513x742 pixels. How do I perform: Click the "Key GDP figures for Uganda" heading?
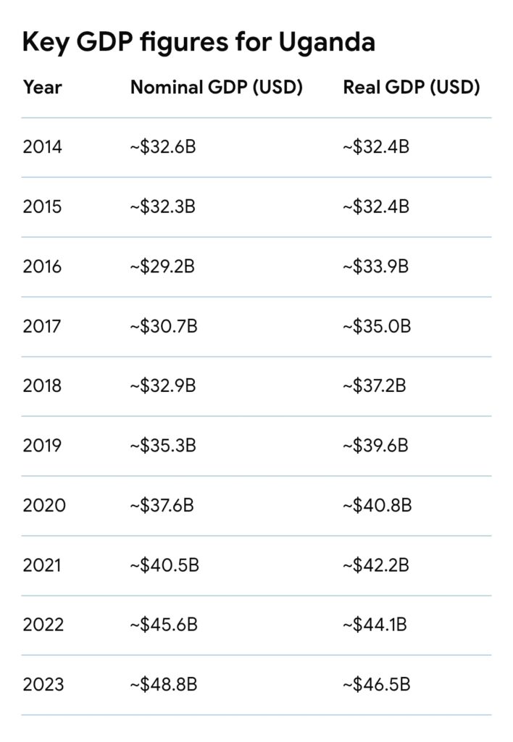click(199, 42)
